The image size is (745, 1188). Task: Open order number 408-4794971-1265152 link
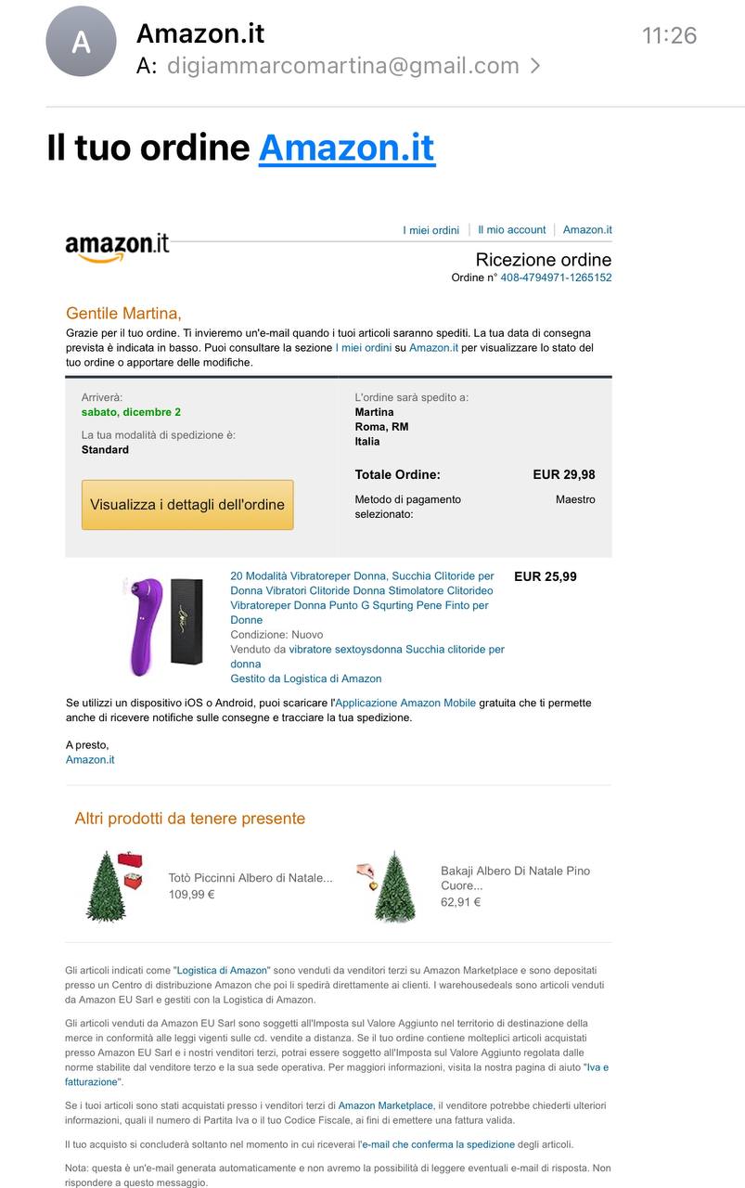click(x=556, y=278)
